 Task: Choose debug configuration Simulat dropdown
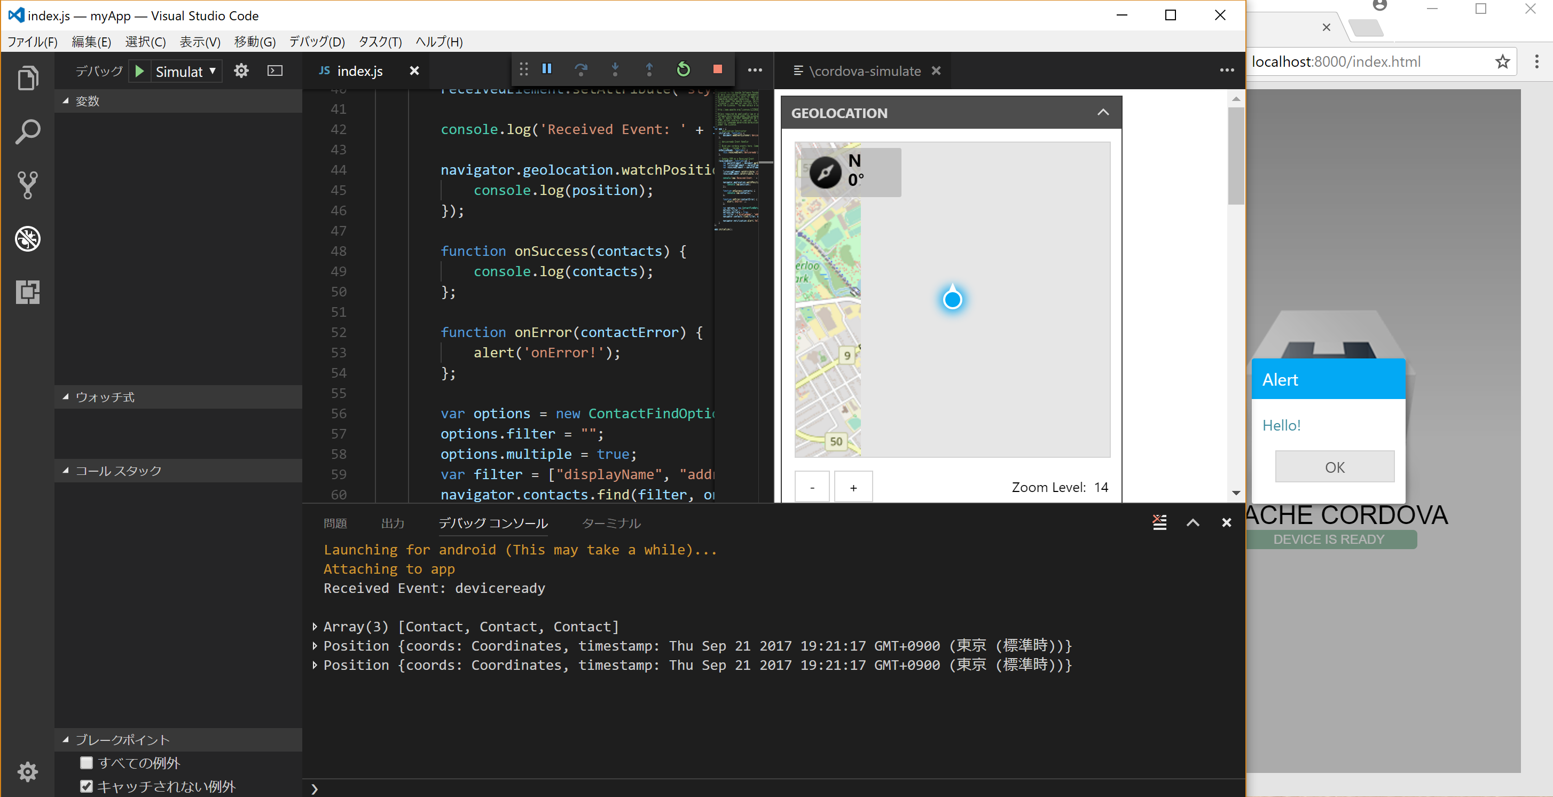pyautogui.click(x=186, y=72)
